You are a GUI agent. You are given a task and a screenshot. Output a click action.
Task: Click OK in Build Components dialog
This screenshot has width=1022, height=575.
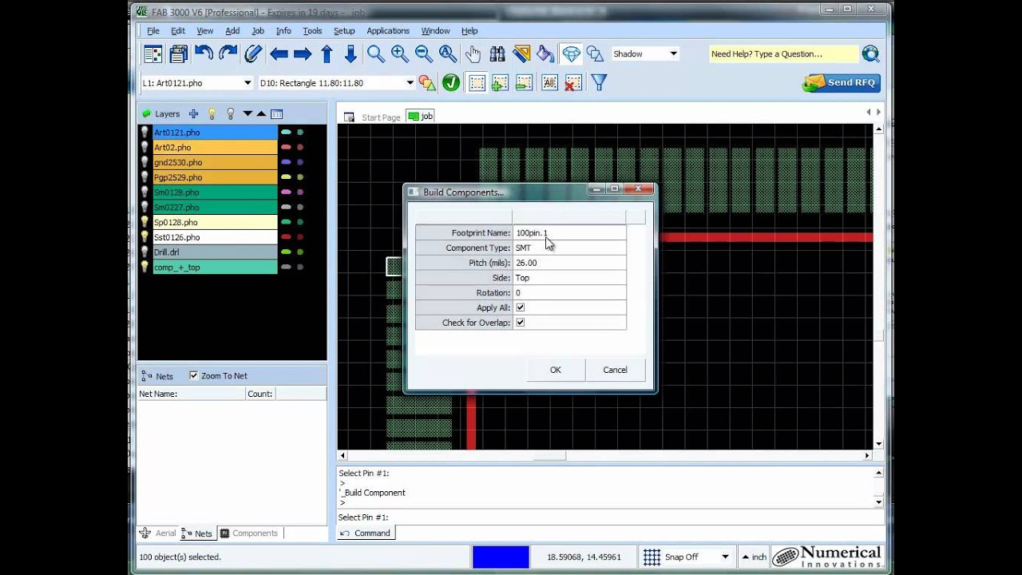point(556,370)
